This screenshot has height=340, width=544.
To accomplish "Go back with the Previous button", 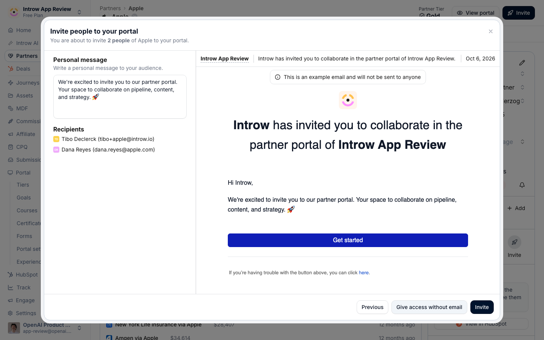I will pos(372,307).
